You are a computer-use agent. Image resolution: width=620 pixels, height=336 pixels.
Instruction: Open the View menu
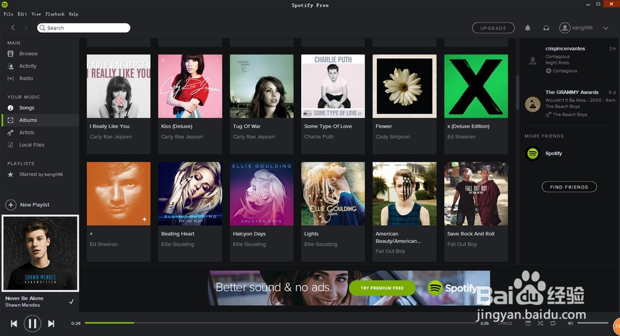[x=36, y=14]
